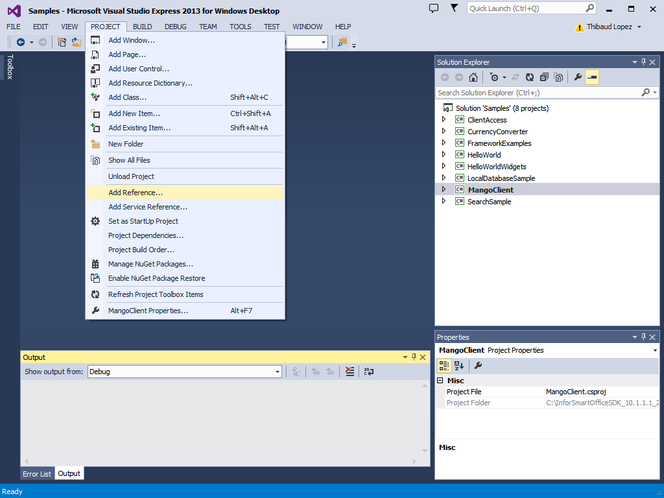The width and height of the screenshot is (664, 498).
Task: Toggle Preview Selected Items button
Action: click(x=591, y=77)
